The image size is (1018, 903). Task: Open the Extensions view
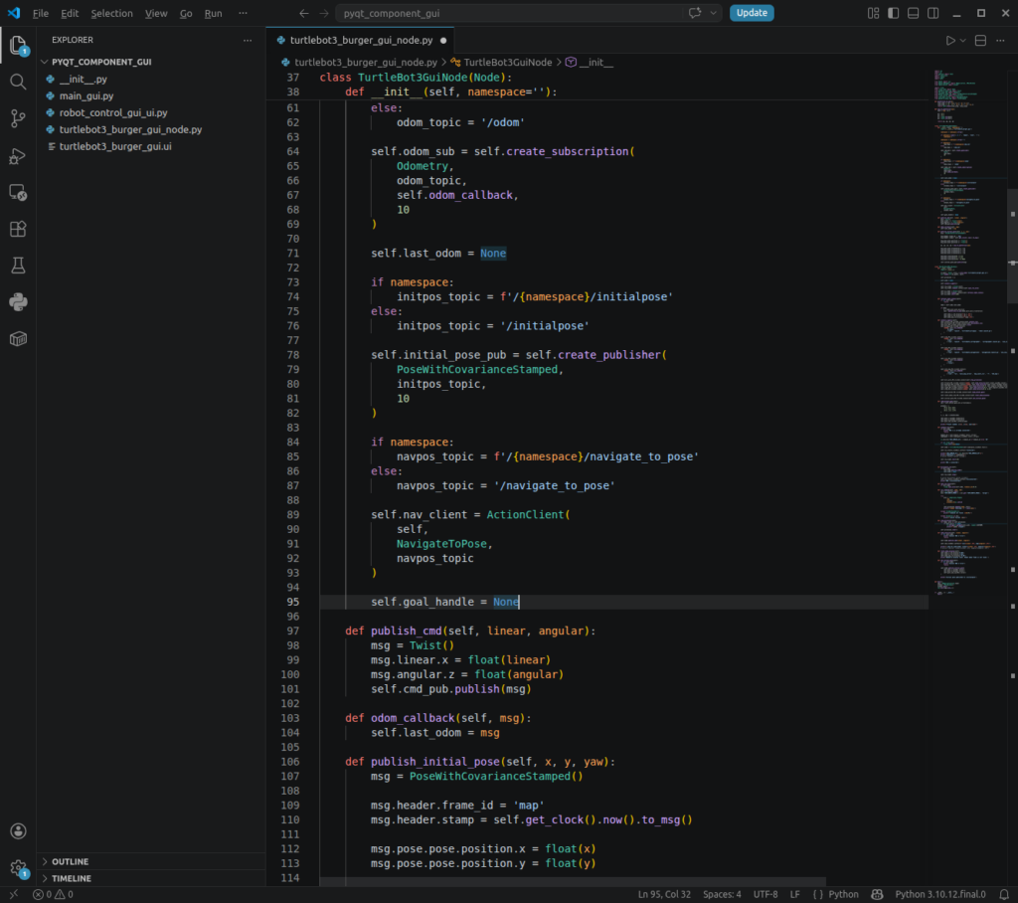18,229
